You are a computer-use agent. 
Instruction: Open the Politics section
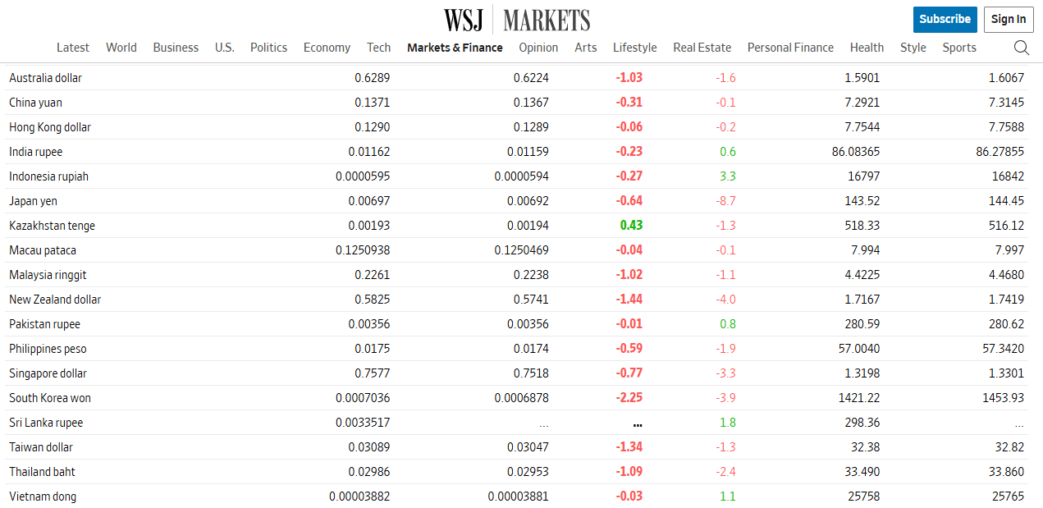(x=268, y=48)
